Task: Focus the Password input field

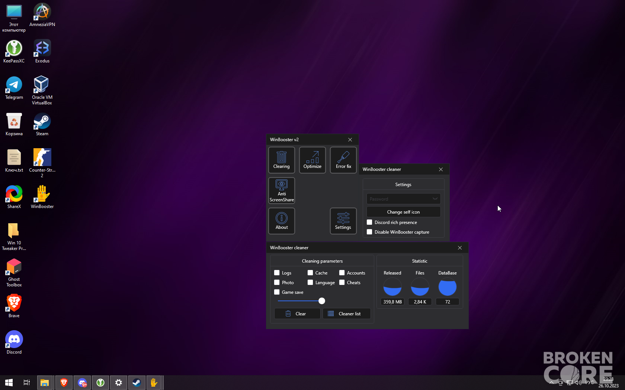Action: pos(403,199)
